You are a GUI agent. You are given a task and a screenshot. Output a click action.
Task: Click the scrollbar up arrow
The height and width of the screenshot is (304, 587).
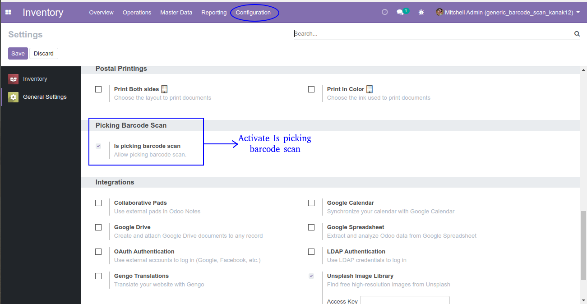coord(584,70)
